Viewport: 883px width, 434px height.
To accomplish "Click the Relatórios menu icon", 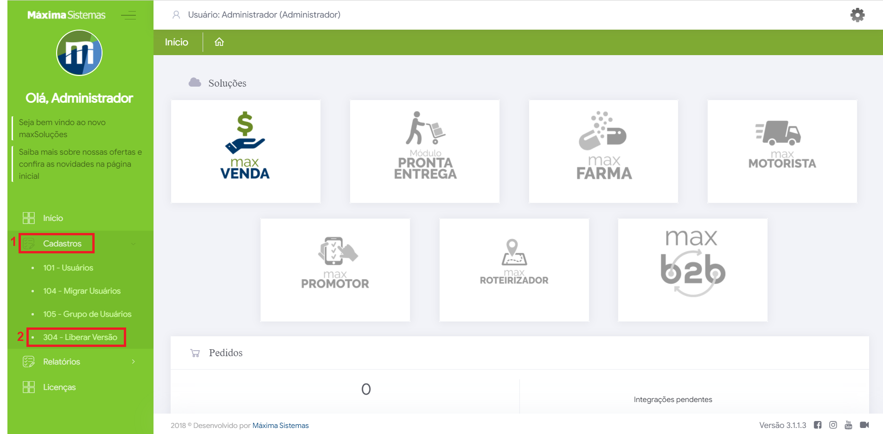I will 29,362.
